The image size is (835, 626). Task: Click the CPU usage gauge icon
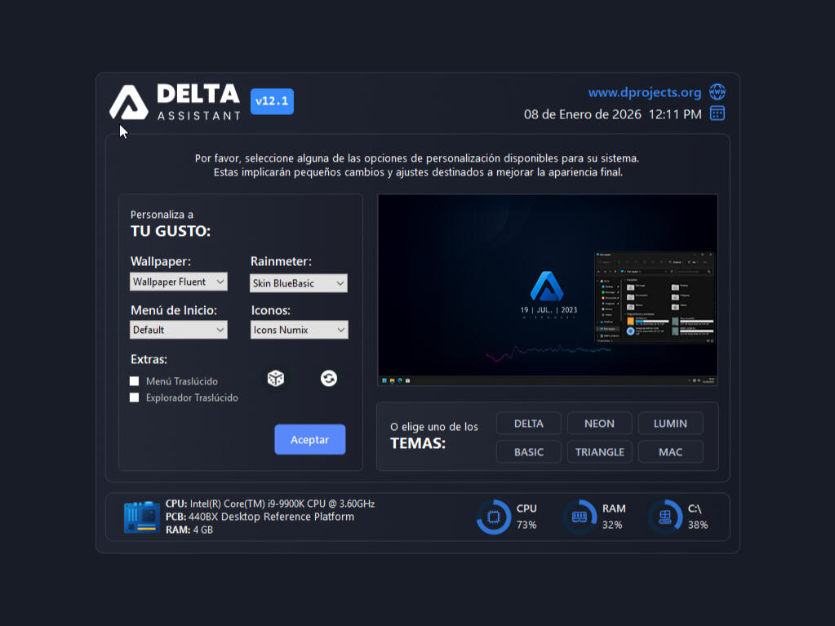(493, 517)
